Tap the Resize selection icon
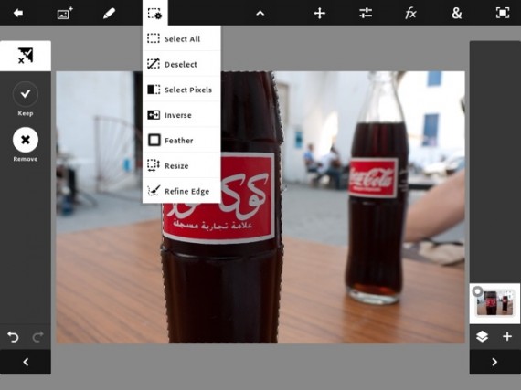This screenshot has width=521, height=390. tap(154, 165)
